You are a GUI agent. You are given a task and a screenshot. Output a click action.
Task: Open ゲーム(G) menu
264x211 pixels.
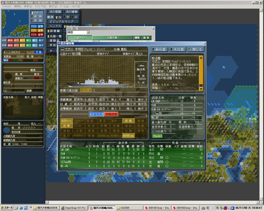(x=64, y=6)
